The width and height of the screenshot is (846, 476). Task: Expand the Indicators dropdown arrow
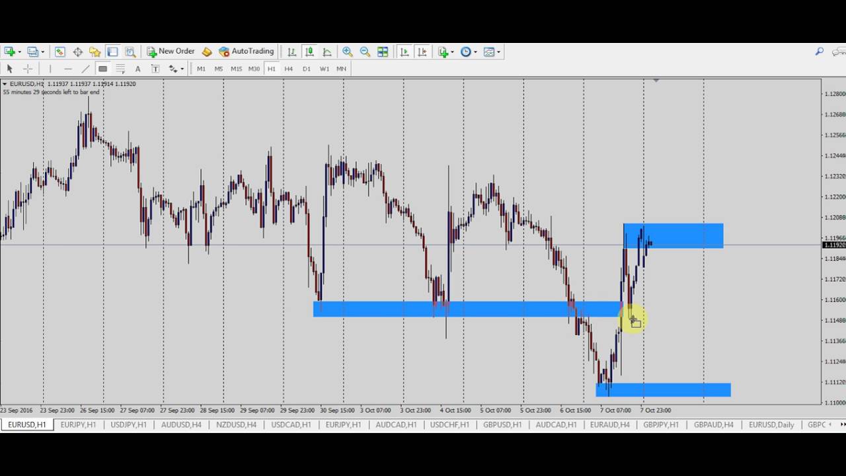pos(452,52)
